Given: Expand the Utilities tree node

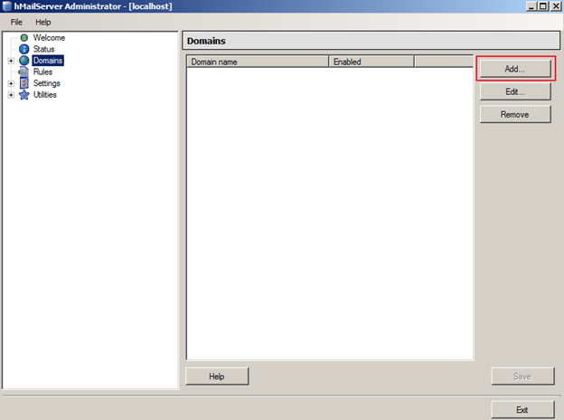Looking at the screenshot, I should [x=11, y=95].
